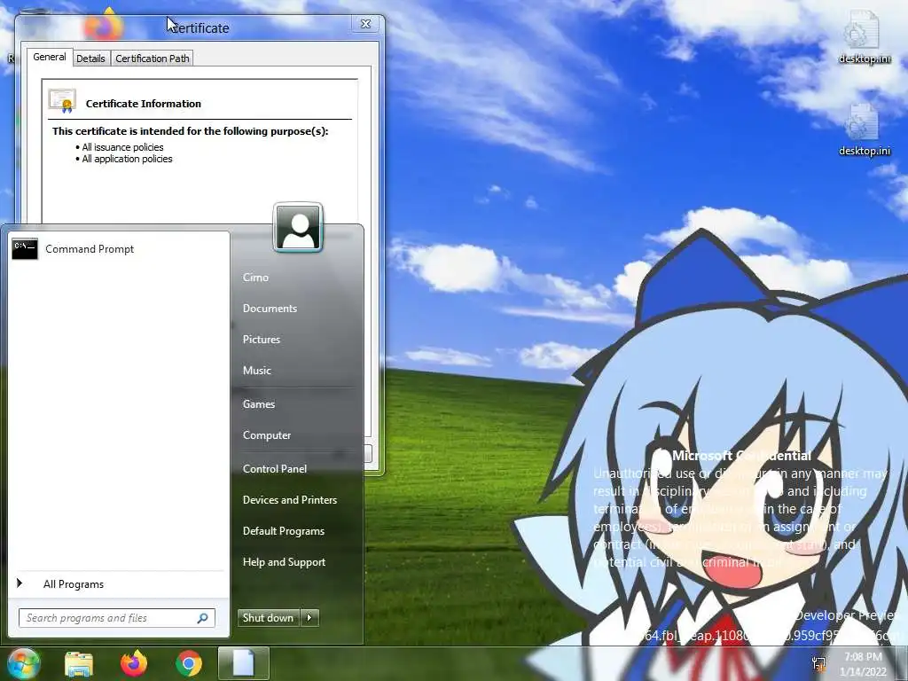Open Games from Start menu
Screen dimensions: 908x681
coord(258,404)
